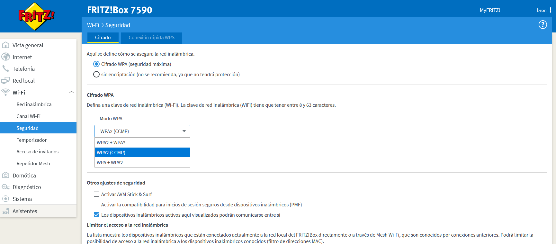Click the Domótica smart home icon
Viewport: 556px width, 244px height.
click(x=5, y=175)
